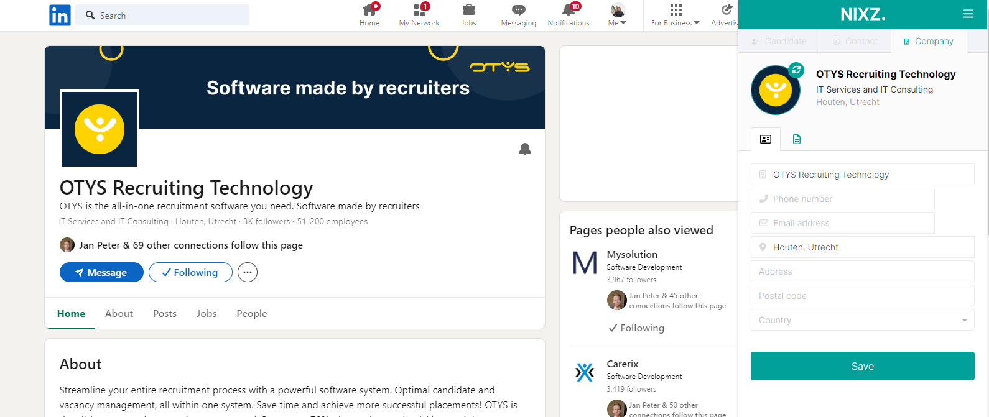Edit the OTYS Recruiting Technology name field
Image resolution: width=989 pixels, height=417 pixels.
(x=863, y=175)
